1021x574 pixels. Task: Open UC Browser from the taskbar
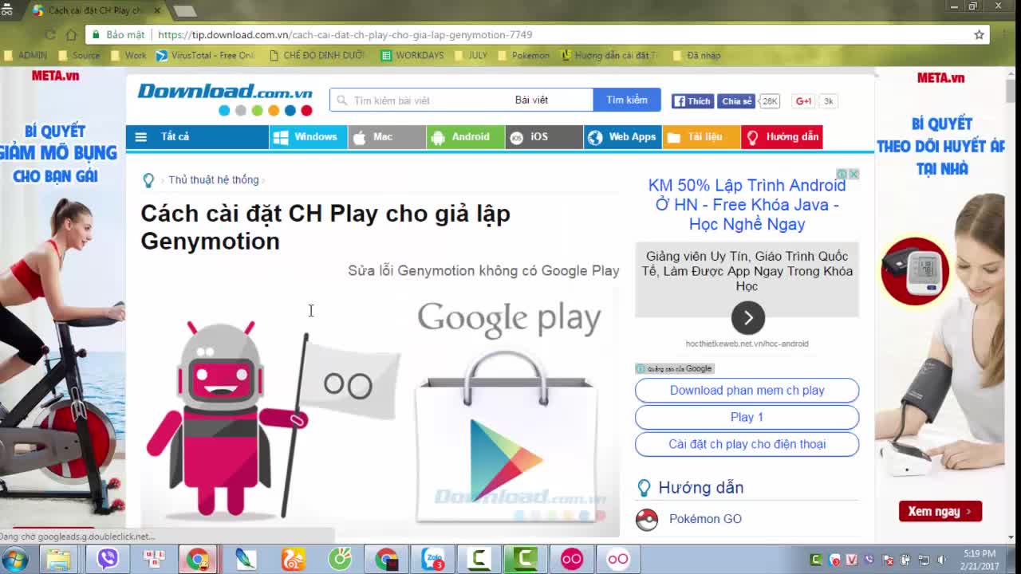[x=294, y=560]
